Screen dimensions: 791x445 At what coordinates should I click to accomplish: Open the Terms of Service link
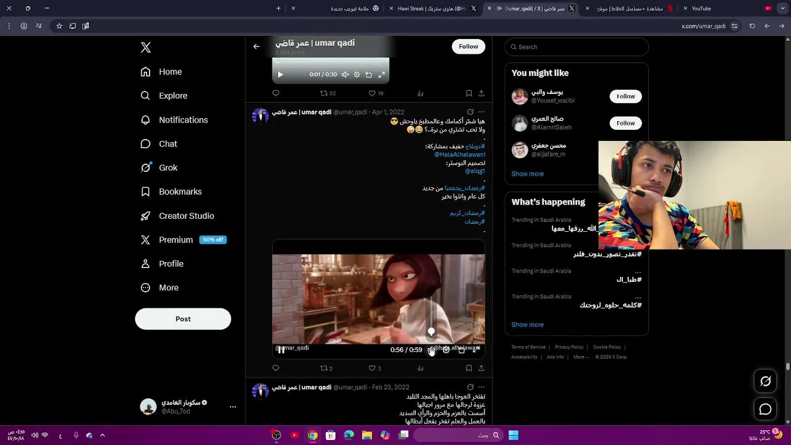coord(528,347)
